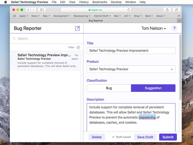Submit the bug report

[x=168, y=137]
